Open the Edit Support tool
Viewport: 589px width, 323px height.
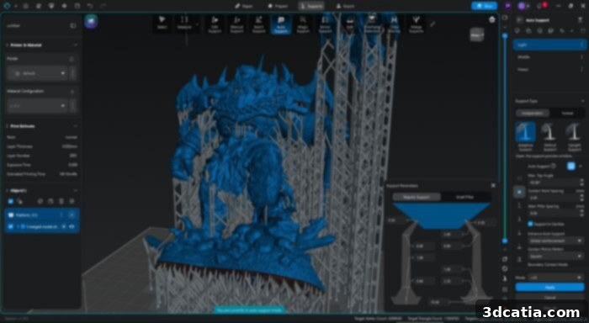point(215,24)
